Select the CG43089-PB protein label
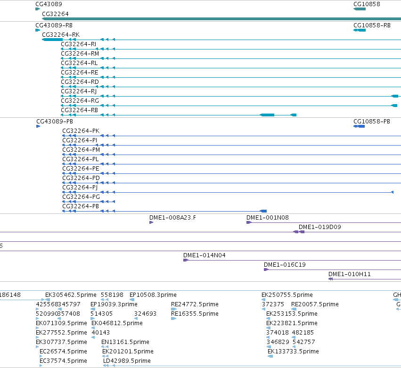This screenshot has height=368, width=401. coord(55,122)
